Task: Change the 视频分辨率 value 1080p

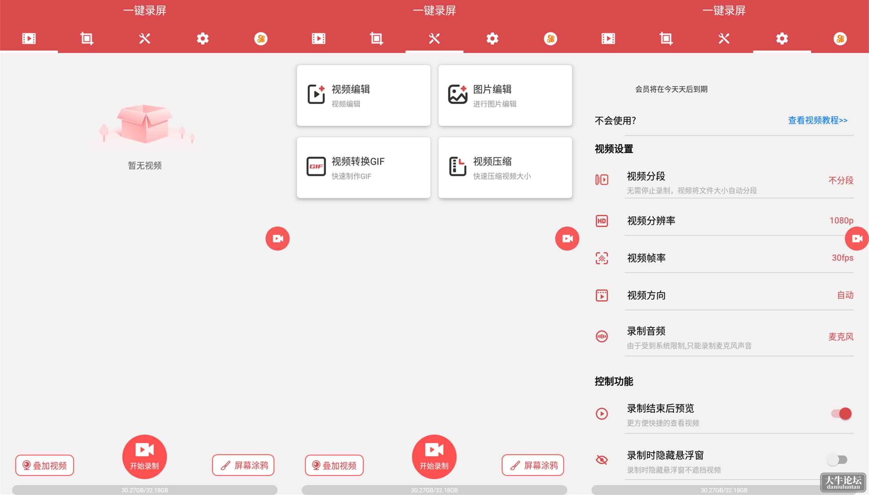Action: pyautogui.click(x=841, y=221)
